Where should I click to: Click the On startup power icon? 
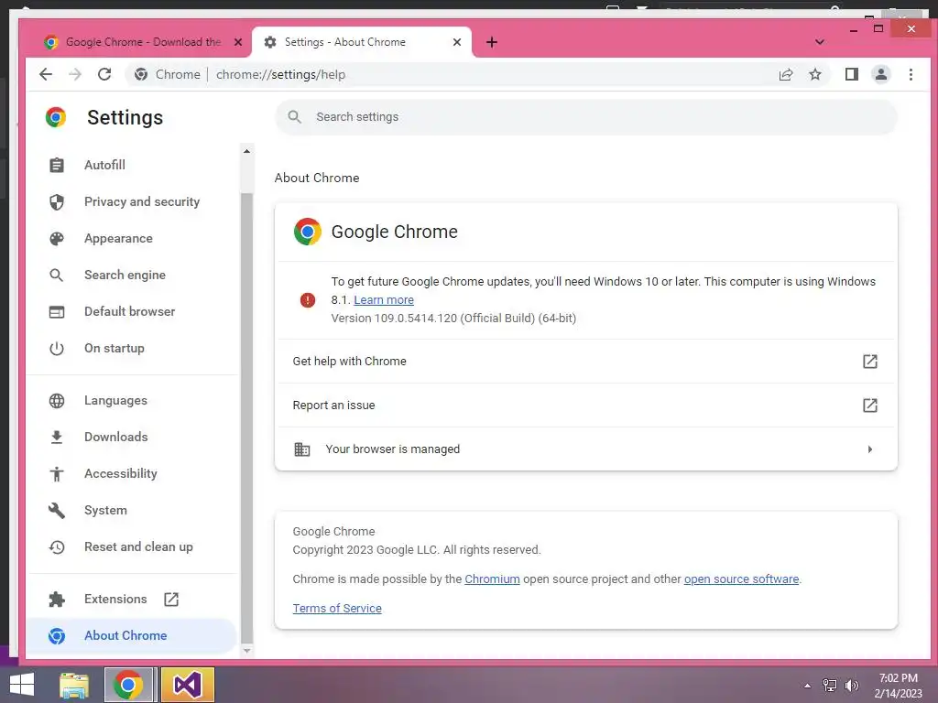pyautogui.click(x=57, y=349)
